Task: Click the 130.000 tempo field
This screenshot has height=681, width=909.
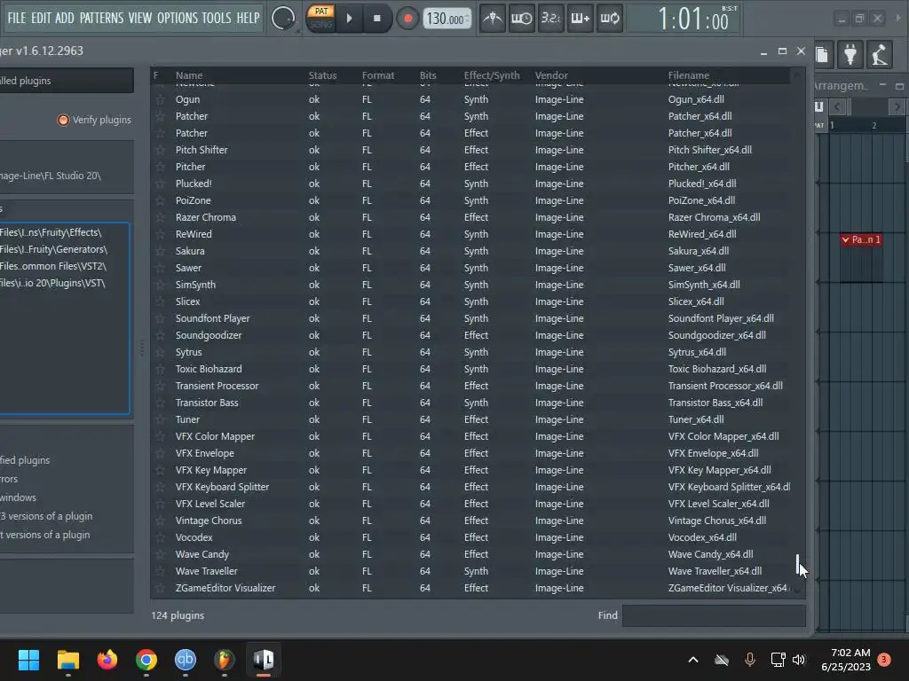Action: click(447, 19)
